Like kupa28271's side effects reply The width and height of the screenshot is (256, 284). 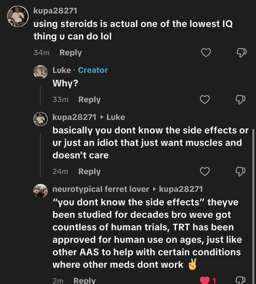click(x=205, y=171)
